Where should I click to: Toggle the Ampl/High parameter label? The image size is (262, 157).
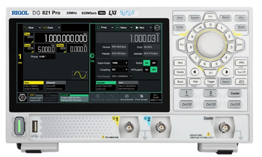[x=28, y=48]
